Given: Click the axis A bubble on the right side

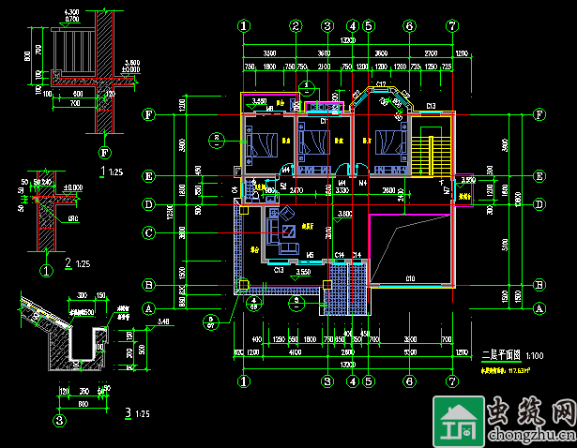Looking at the screenshot, I should (539, 307).
